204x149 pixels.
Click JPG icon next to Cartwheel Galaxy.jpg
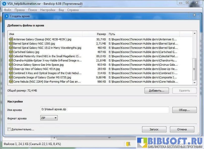click(11, 52)
